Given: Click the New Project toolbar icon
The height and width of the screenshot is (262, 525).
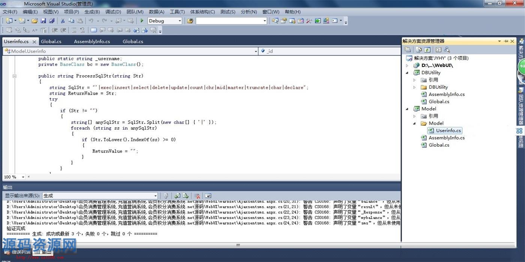Looking at the screenshot, I should tap(9, 21).
